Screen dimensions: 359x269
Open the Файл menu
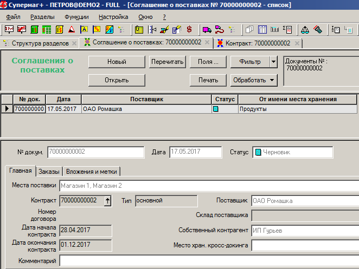point(13,17)
